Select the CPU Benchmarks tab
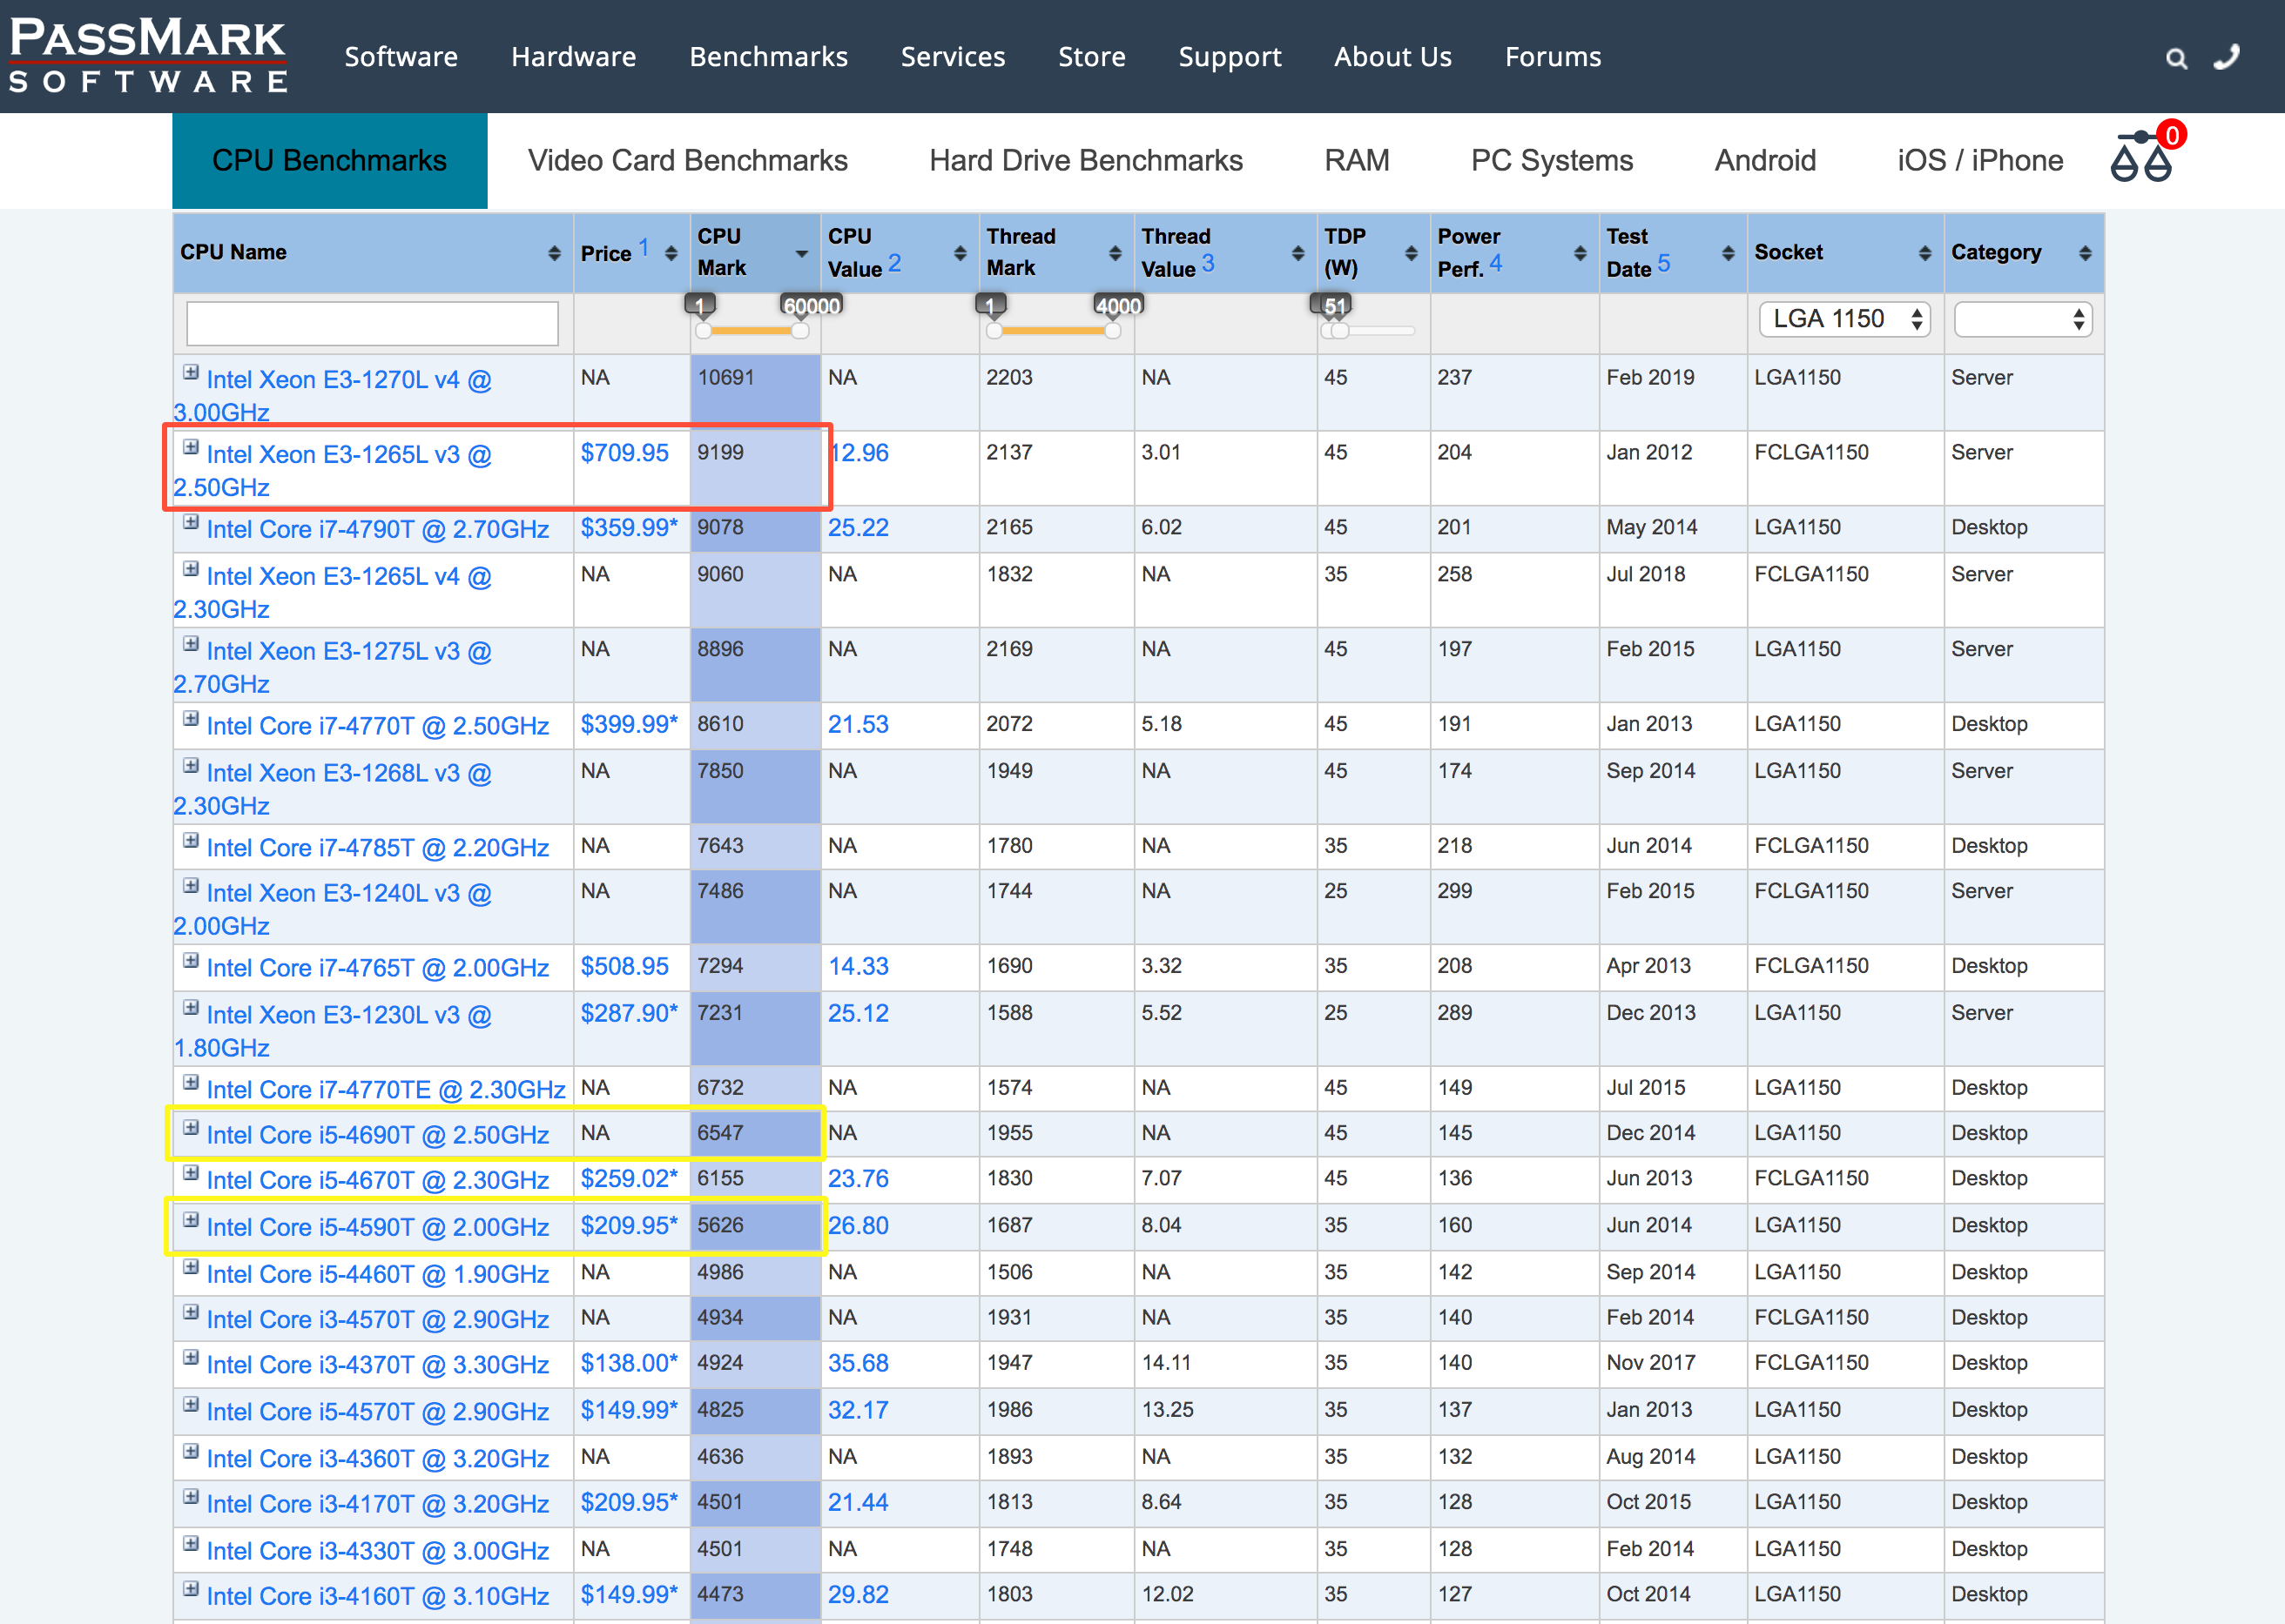The image size is (2285, 1624). pyautogui.click(x=329, y=160)
